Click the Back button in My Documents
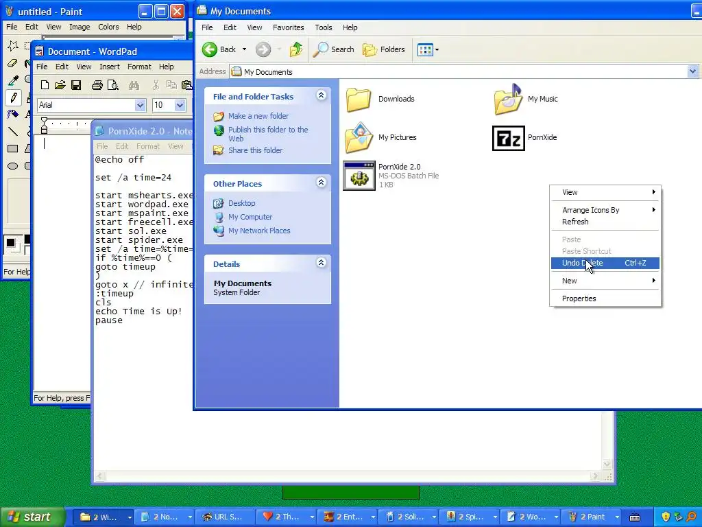The height and width of the screenshot is (527, 702). pos(219,49)
